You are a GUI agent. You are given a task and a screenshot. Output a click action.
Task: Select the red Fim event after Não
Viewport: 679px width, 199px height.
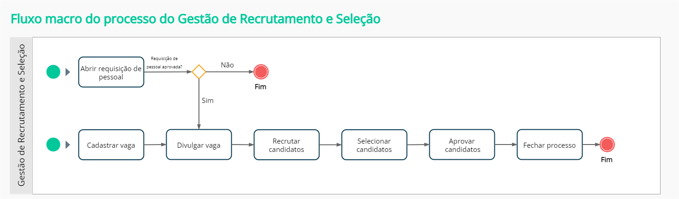(261, 72)
